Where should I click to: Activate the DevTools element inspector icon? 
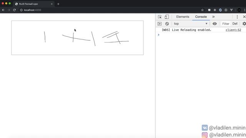(160, 17)
